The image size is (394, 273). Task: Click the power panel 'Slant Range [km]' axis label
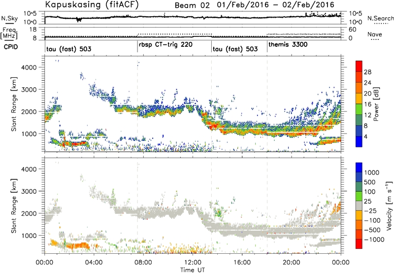click(14, 104)
